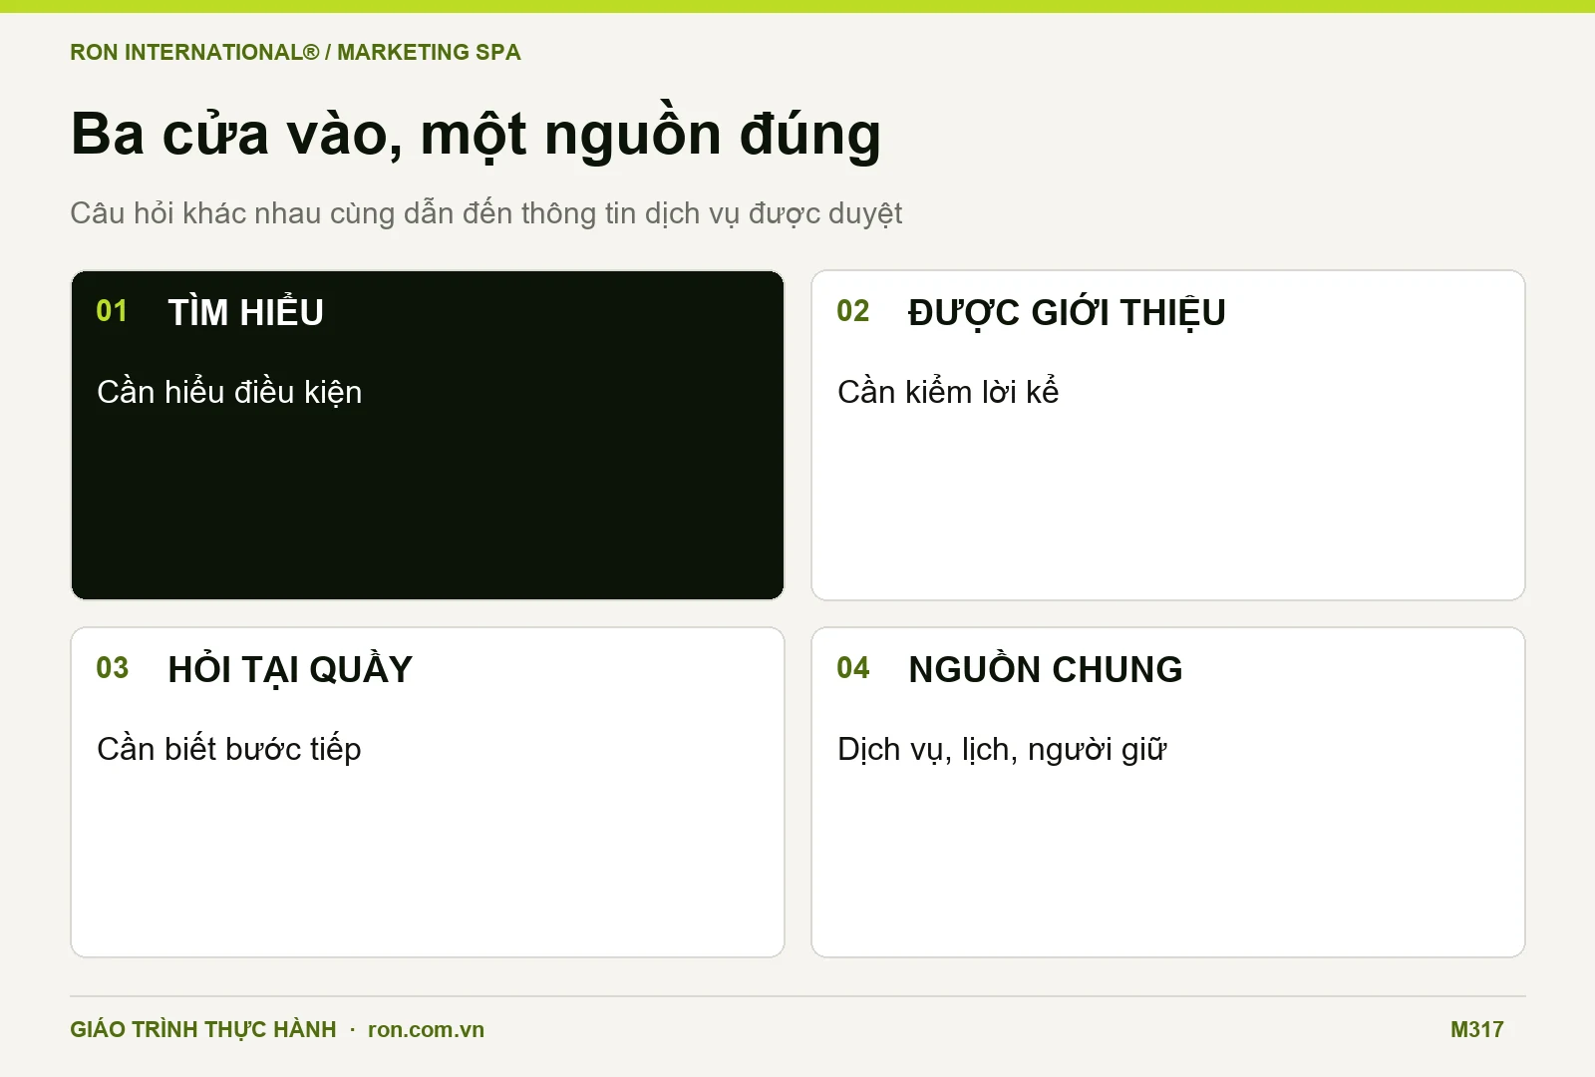Select the heading 'NGUỒN CHUNG'
This screenshot has width=1595, height=1077.
1046,668
